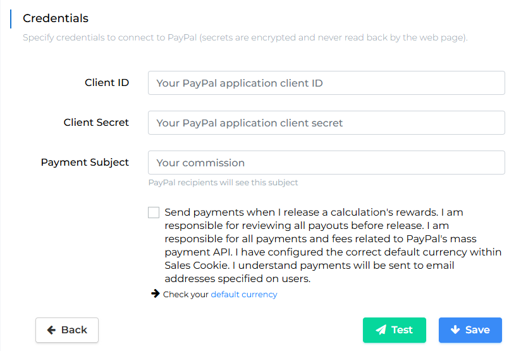
Task: Click the left arrow icon on Back
Action: (51, 329)
